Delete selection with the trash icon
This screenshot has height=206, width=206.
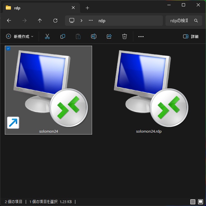click(125, 37)
